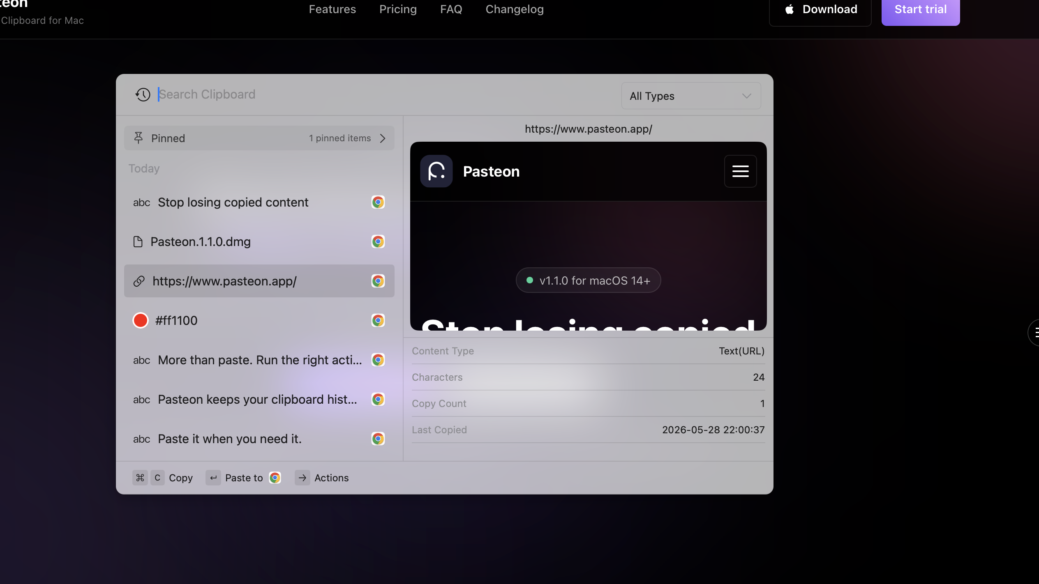This screenshot has width=1039, height=584.
Task: Click the Last Copied timestamp value
Action: 713,430
